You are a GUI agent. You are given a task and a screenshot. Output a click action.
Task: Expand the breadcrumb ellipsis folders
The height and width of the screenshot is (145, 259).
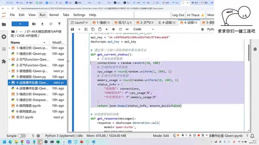click(21, 31)
